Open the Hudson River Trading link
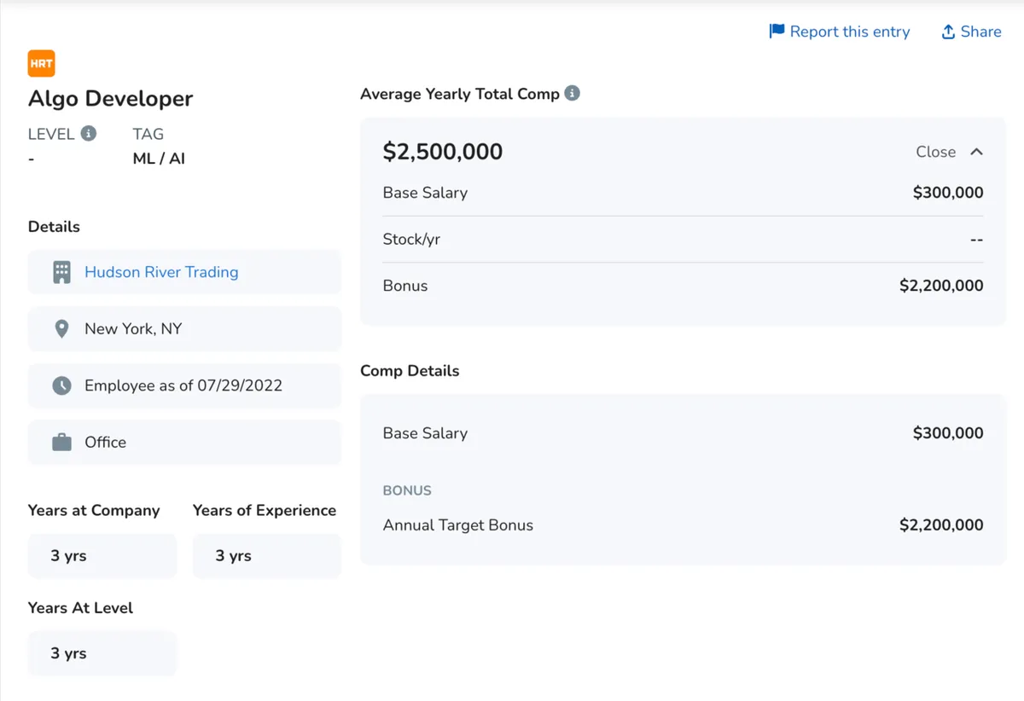Screen dimensions: 1024x701 (161, 272)
